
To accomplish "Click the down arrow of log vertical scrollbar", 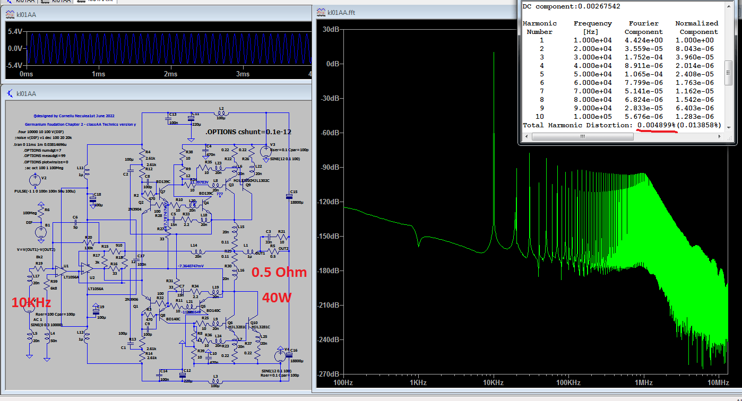I will click(729, 127).
